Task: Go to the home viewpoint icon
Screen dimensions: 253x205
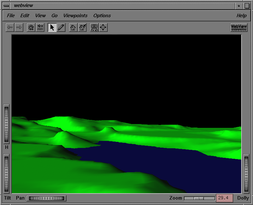Action: click(x=73, y=27)
